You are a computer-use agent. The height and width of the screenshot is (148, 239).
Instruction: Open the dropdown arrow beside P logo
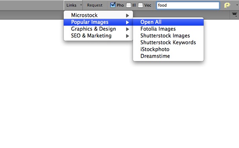237,5
